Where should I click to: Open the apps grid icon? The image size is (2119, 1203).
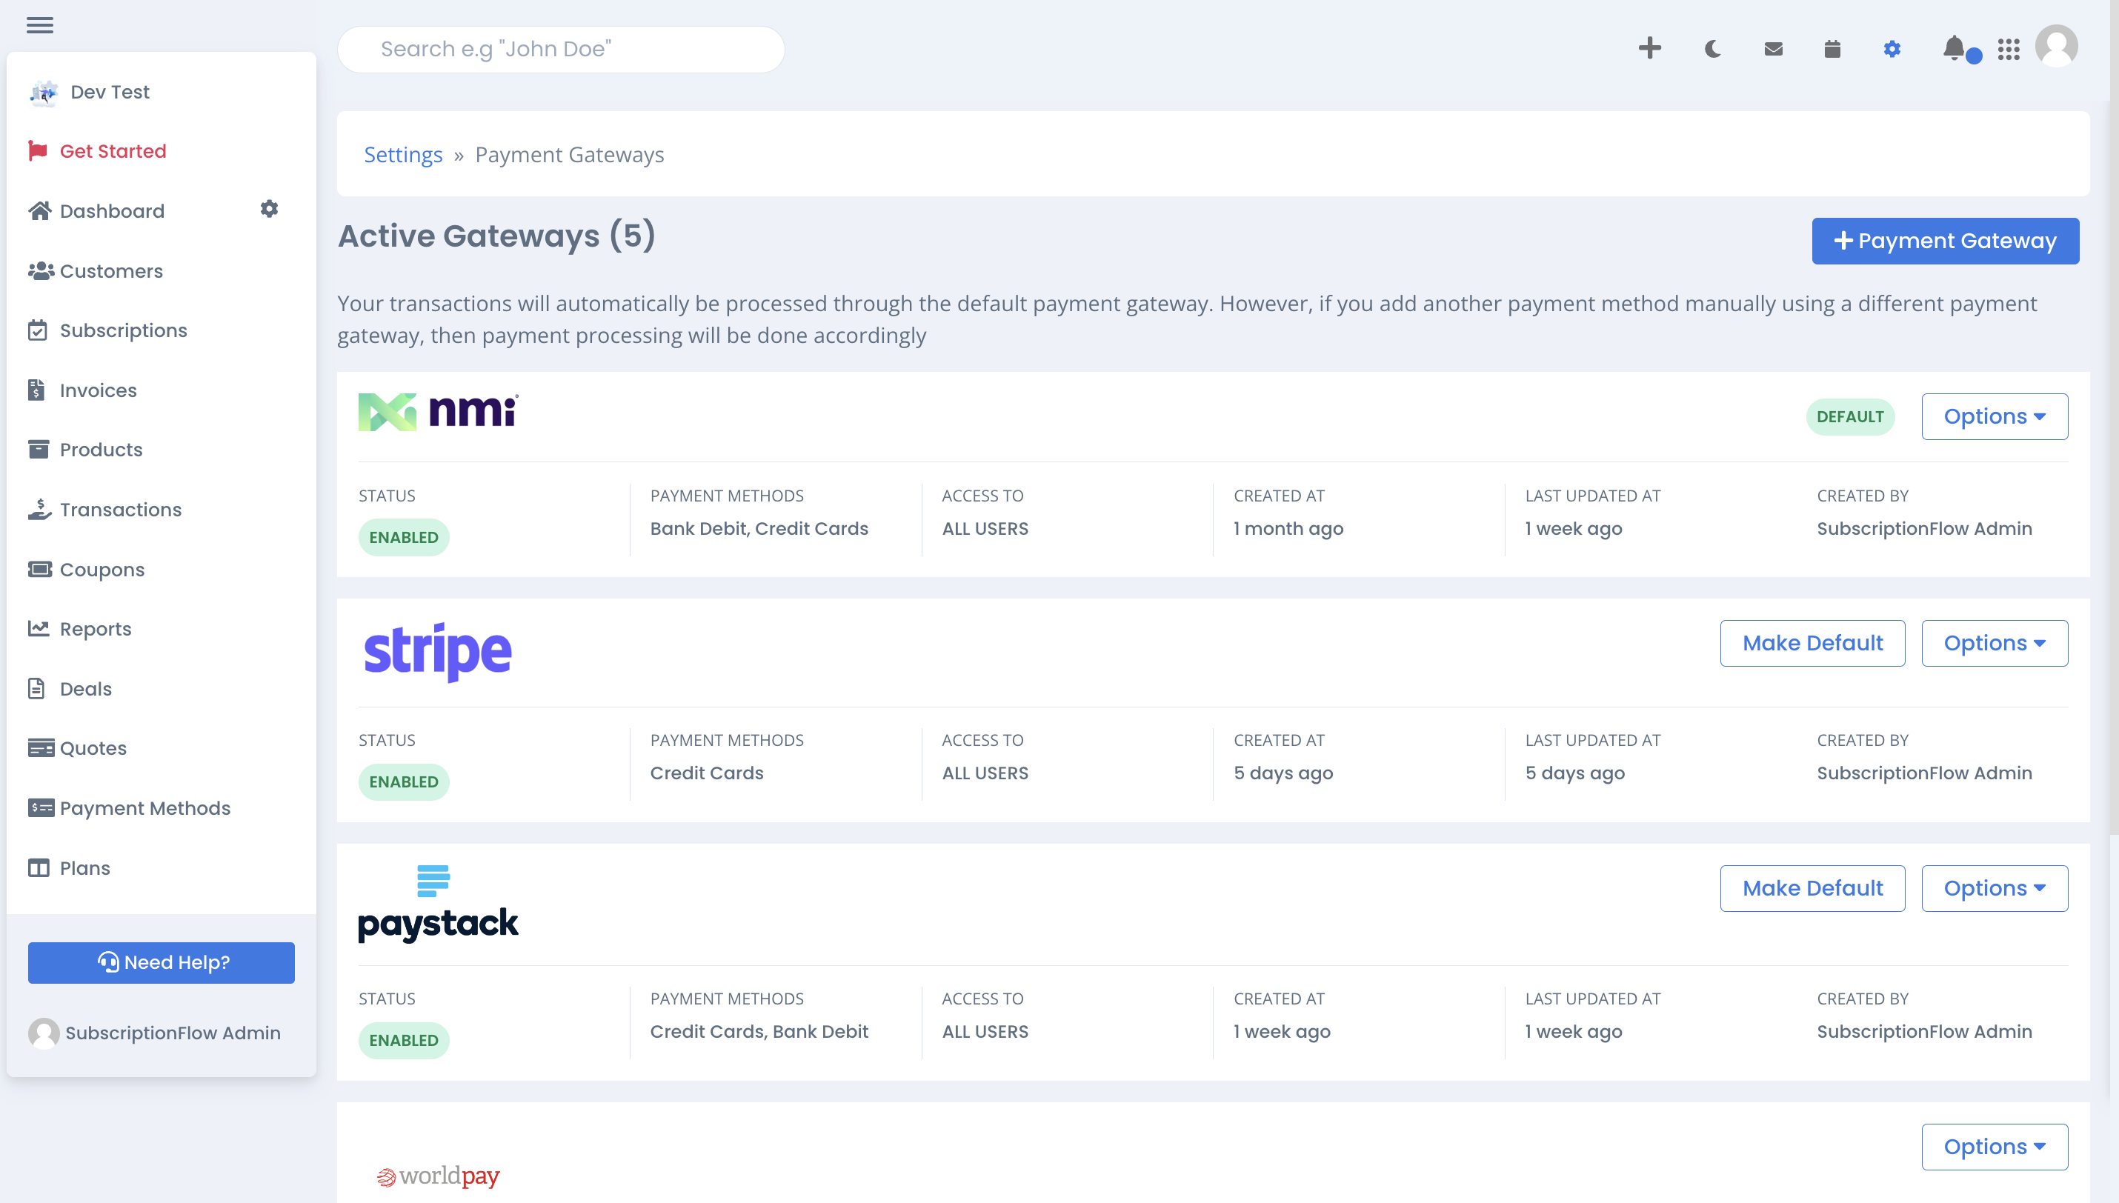[2009, 49]
